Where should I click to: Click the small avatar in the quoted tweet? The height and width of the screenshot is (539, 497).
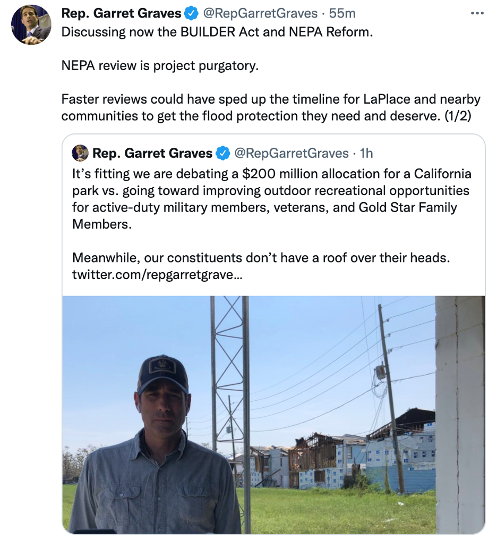coord(80,153)
